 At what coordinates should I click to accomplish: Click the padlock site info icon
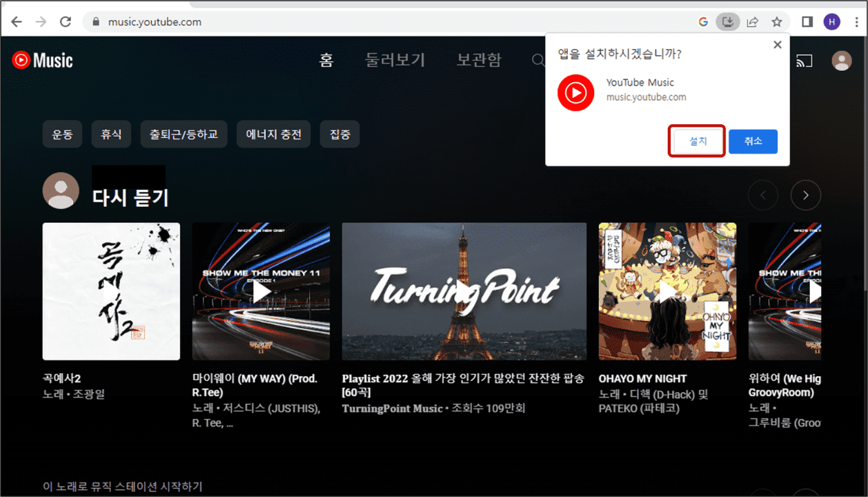pos(96,22)
